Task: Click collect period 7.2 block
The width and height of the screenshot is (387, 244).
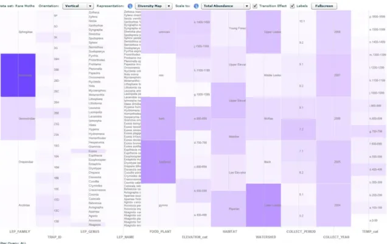Action: [x=298, y=129]
